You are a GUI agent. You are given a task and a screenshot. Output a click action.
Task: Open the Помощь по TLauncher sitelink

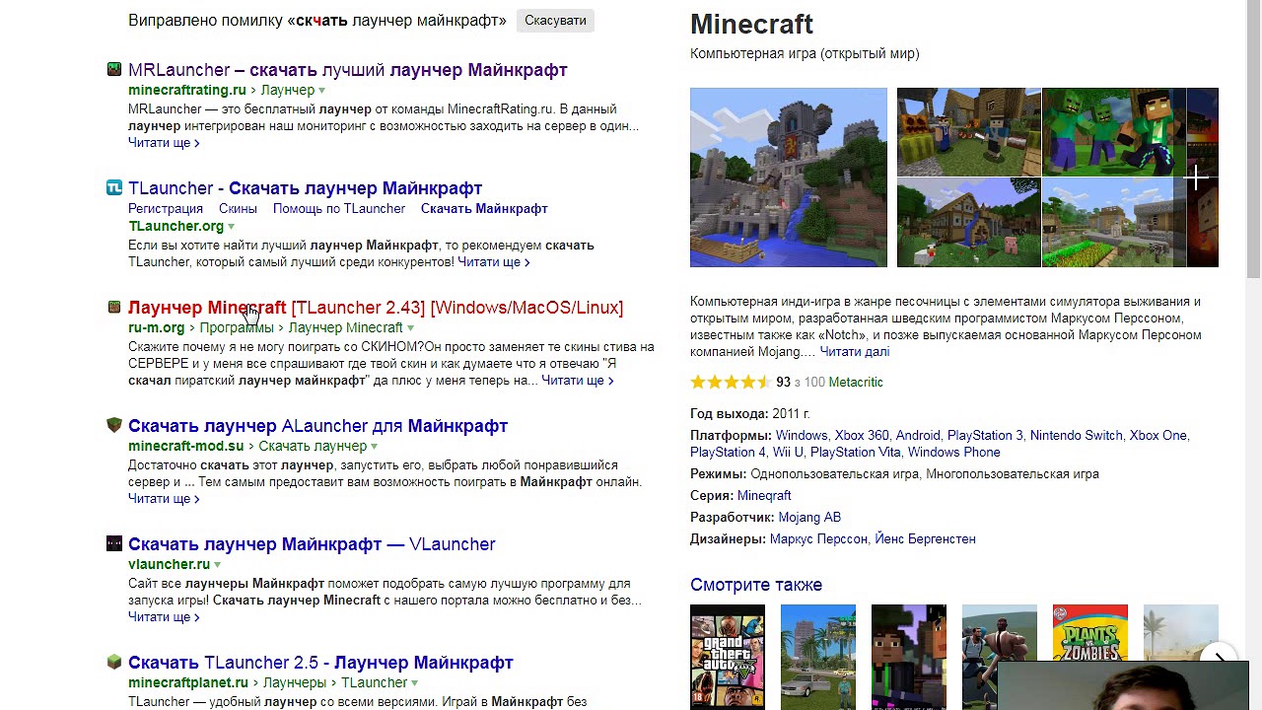click(339, 209)
